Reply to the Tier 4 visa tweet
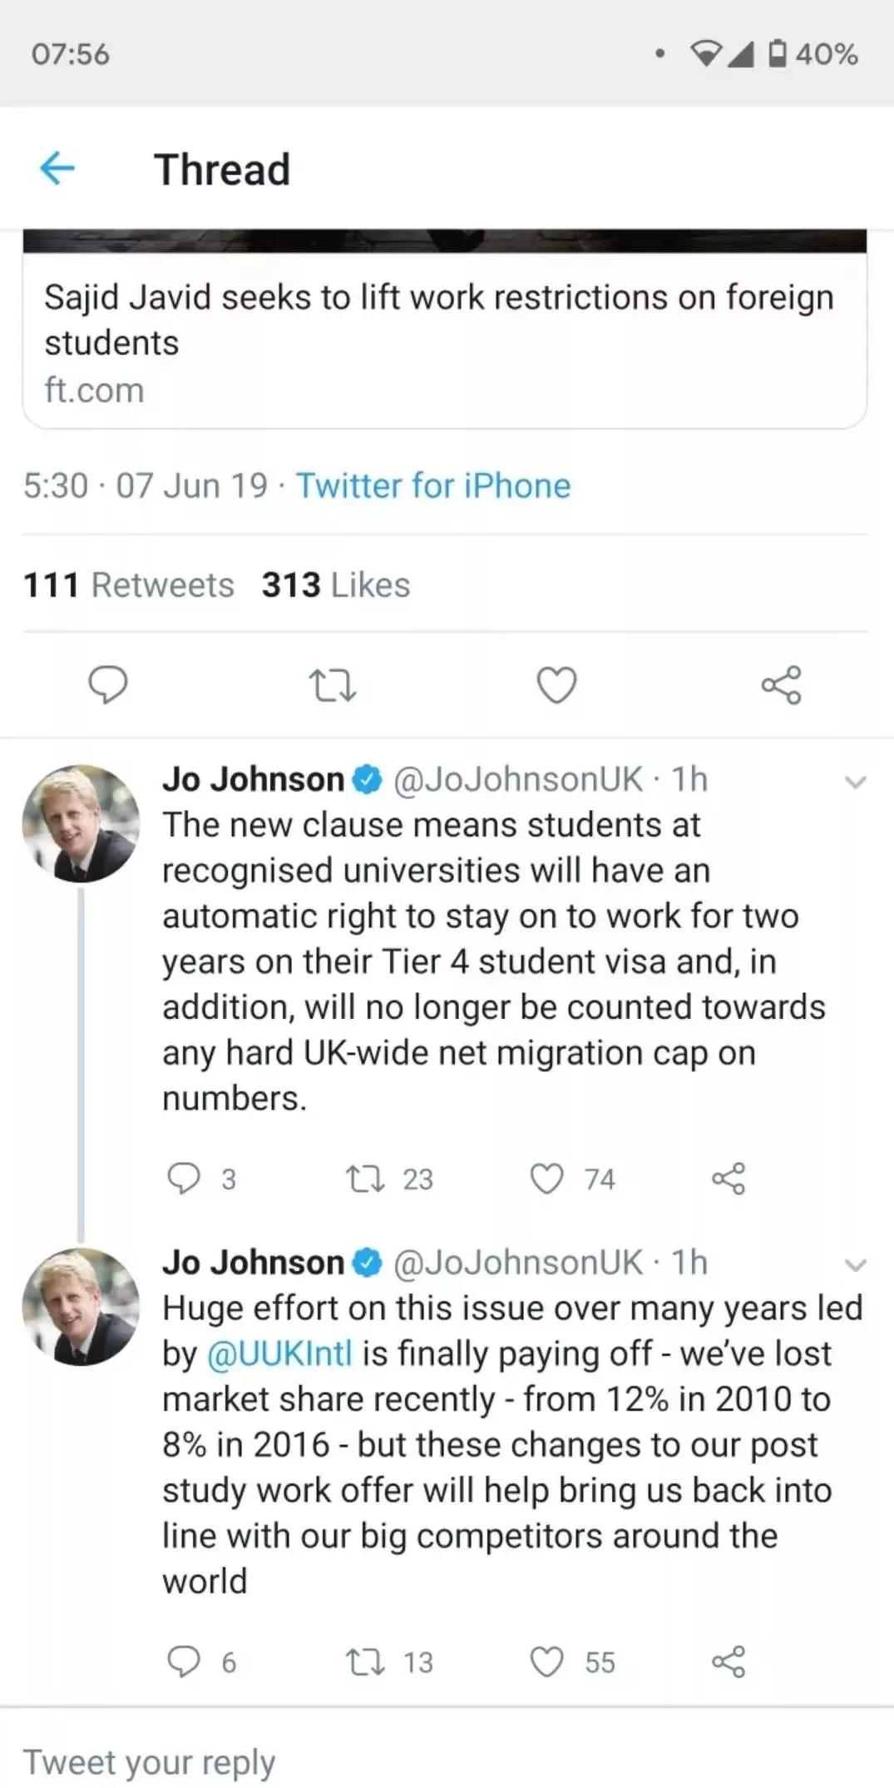 click(x=184, y=1178)
